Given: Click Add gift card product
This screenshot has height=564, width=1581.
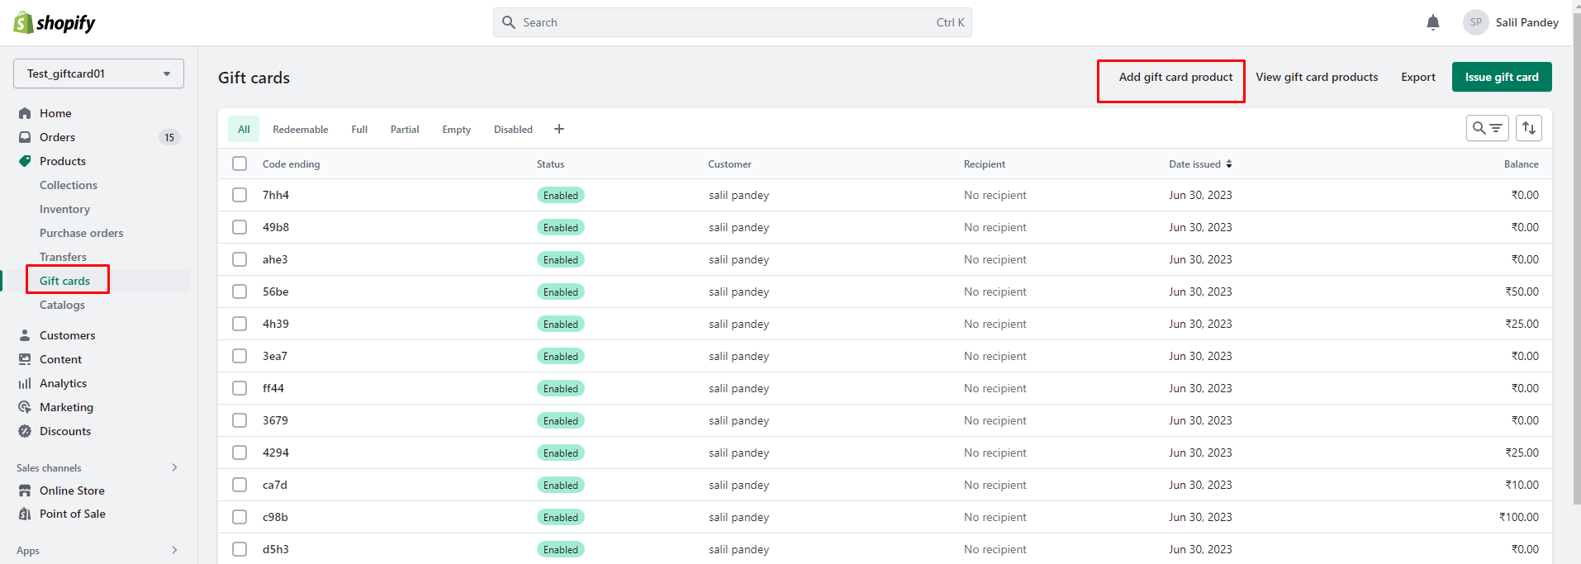Looking at the screenshot, I should [1175, 77].
